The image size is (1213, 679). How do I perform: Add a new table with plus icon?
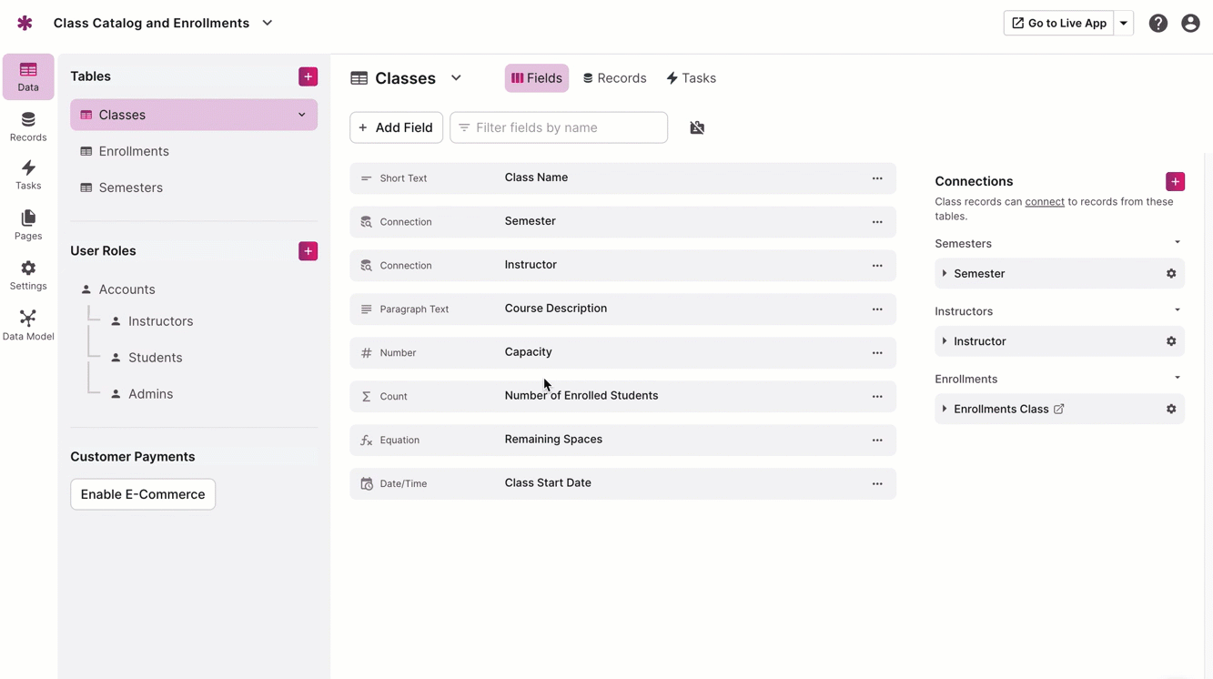(x=308, y=76)
